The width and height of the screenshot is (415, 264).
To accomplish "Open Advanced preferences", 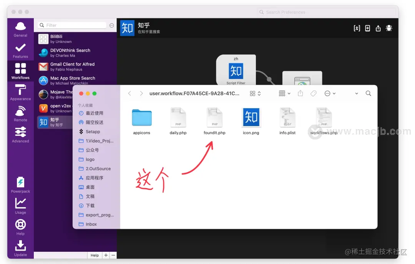I will coord(20,134).
